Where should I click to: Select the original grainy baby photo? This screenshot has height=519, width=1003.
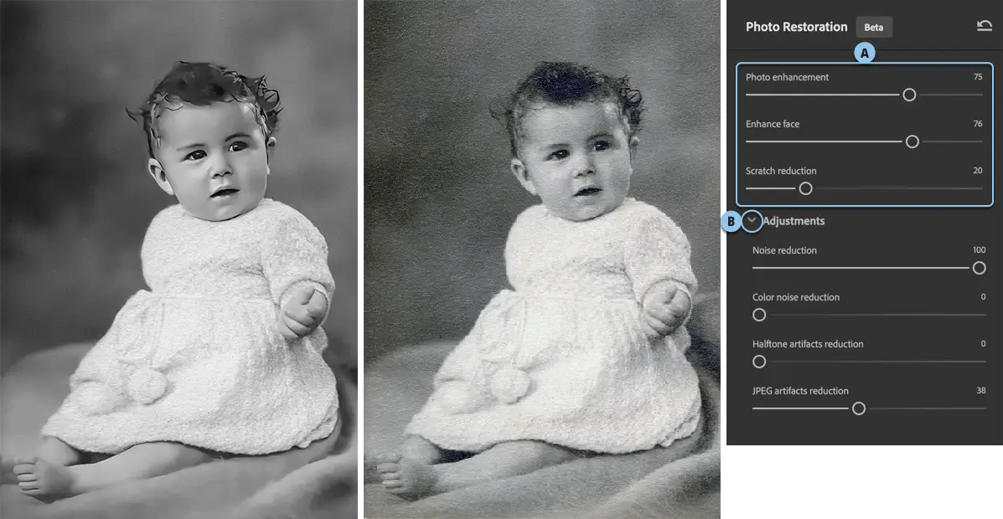tap(542, 259)
